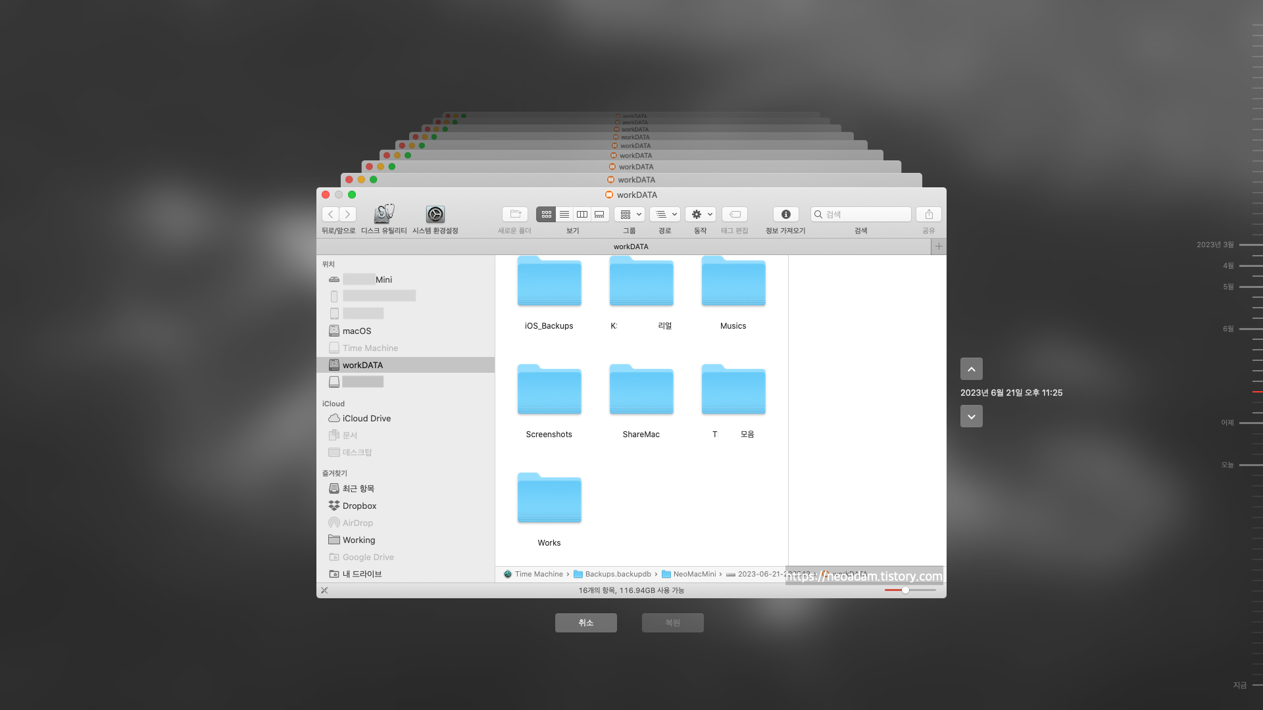Image resolution: width=1263 pixels, height=710 pixels.
Task: Open the Dropbox sidebar item
Action: [x=359, y=506]
